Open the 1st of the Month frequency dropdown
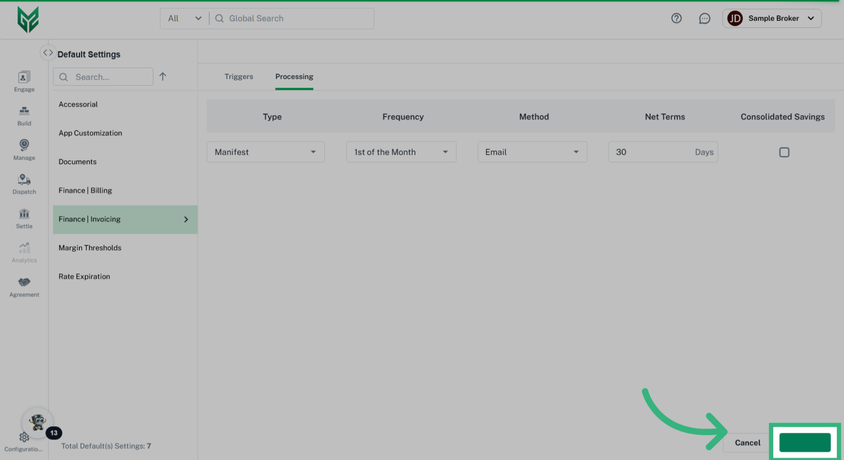 pos(401,152)
